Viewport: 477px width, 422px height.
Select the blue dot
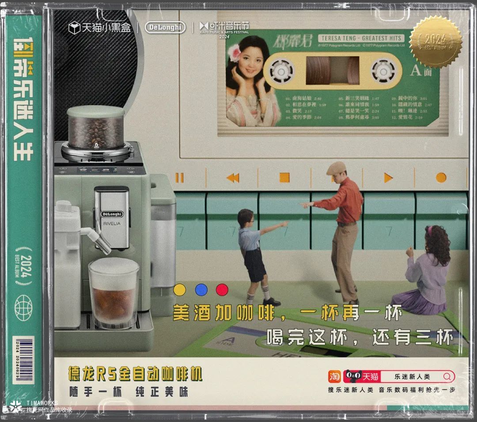coord(201,289)
